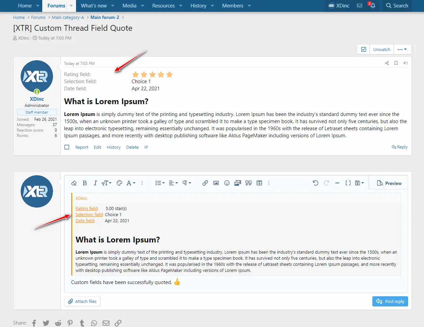Open the list options dropdown
This screenshot has width=424, height=327.
[x=160, y=183]
